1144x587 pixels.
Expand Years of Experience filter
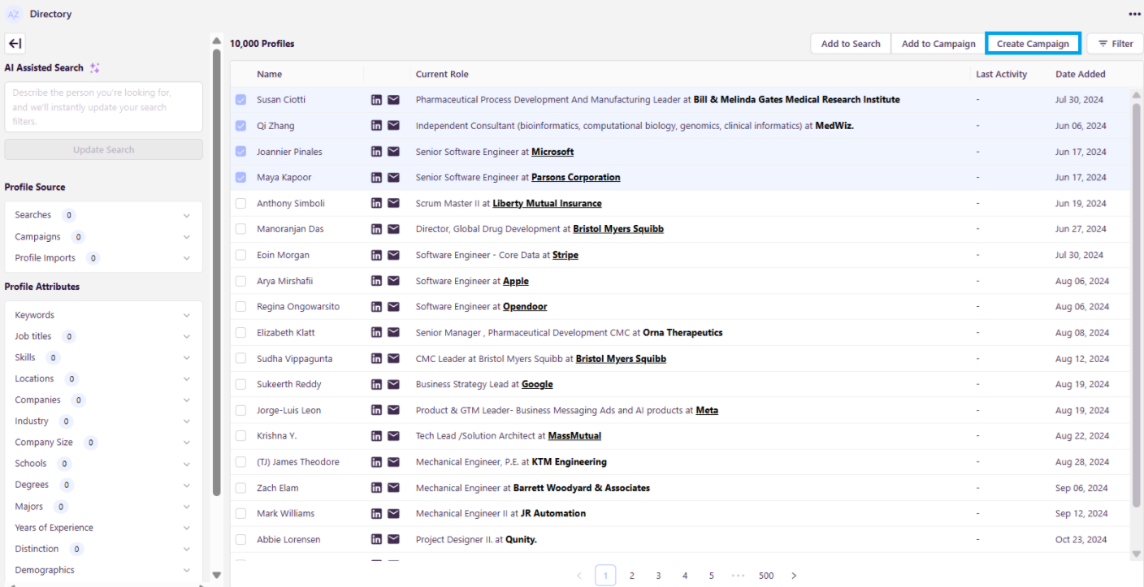pyautogui.click(x=103, y=528)
